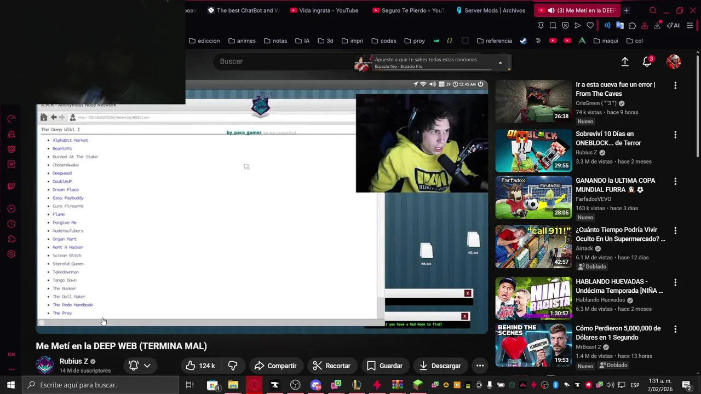Open the Aria AI toolbar button

tap(673, 25)
